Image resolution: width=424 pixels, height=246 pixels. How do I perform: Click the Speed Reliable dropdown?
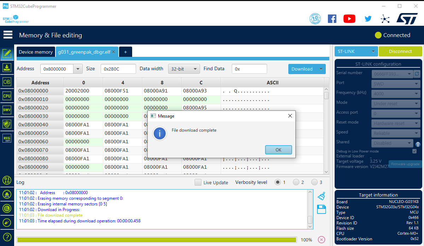(396, 133)
